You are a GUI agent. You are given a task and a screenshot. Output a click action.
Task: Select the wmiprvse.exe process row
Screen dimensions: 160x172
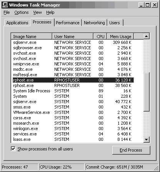click(73, 64)
